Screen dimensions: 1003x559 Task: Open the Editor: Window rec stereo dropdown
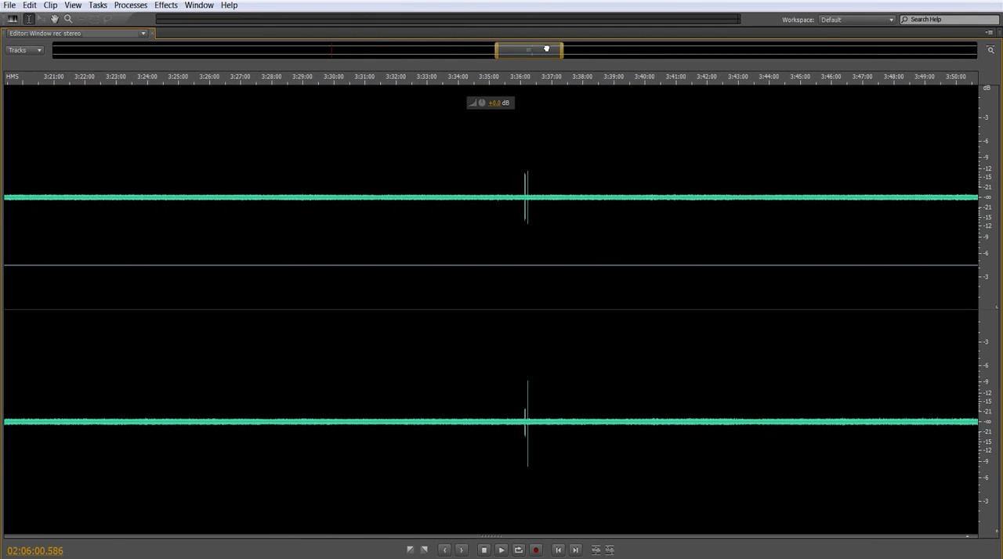(76, 34)
